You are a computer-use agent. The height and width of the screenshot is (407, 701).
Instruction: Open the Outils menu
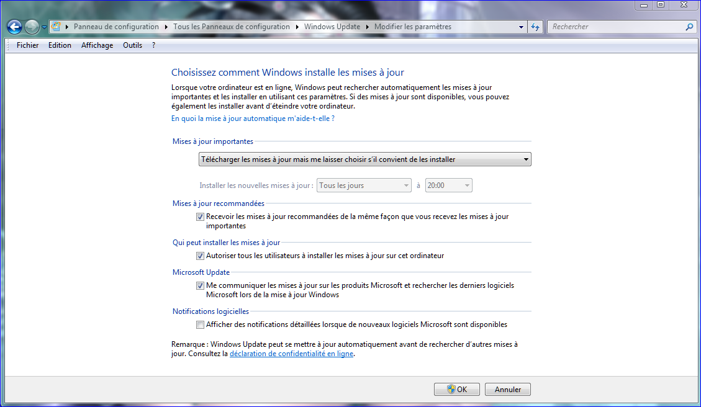tap(133, 45)
